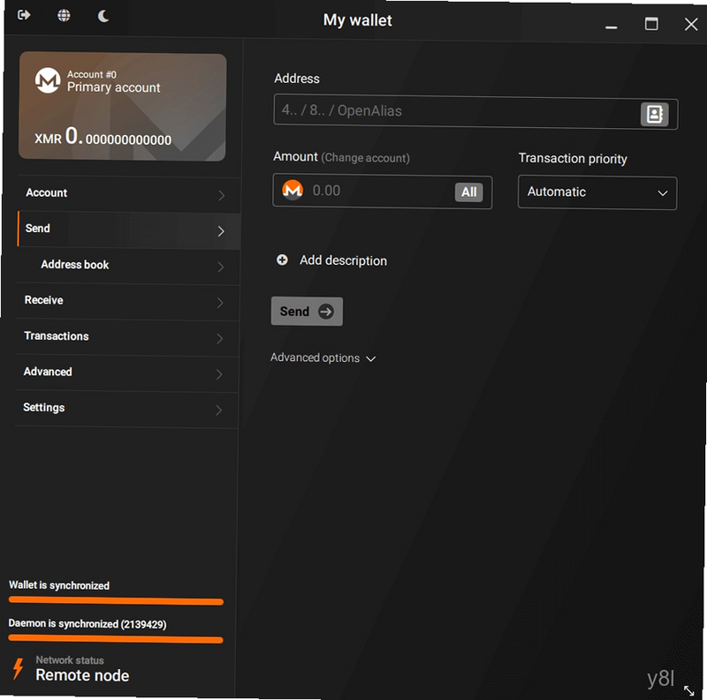
Task: Click chevron on Settings menu row
Action: click(x=218, y=410)
